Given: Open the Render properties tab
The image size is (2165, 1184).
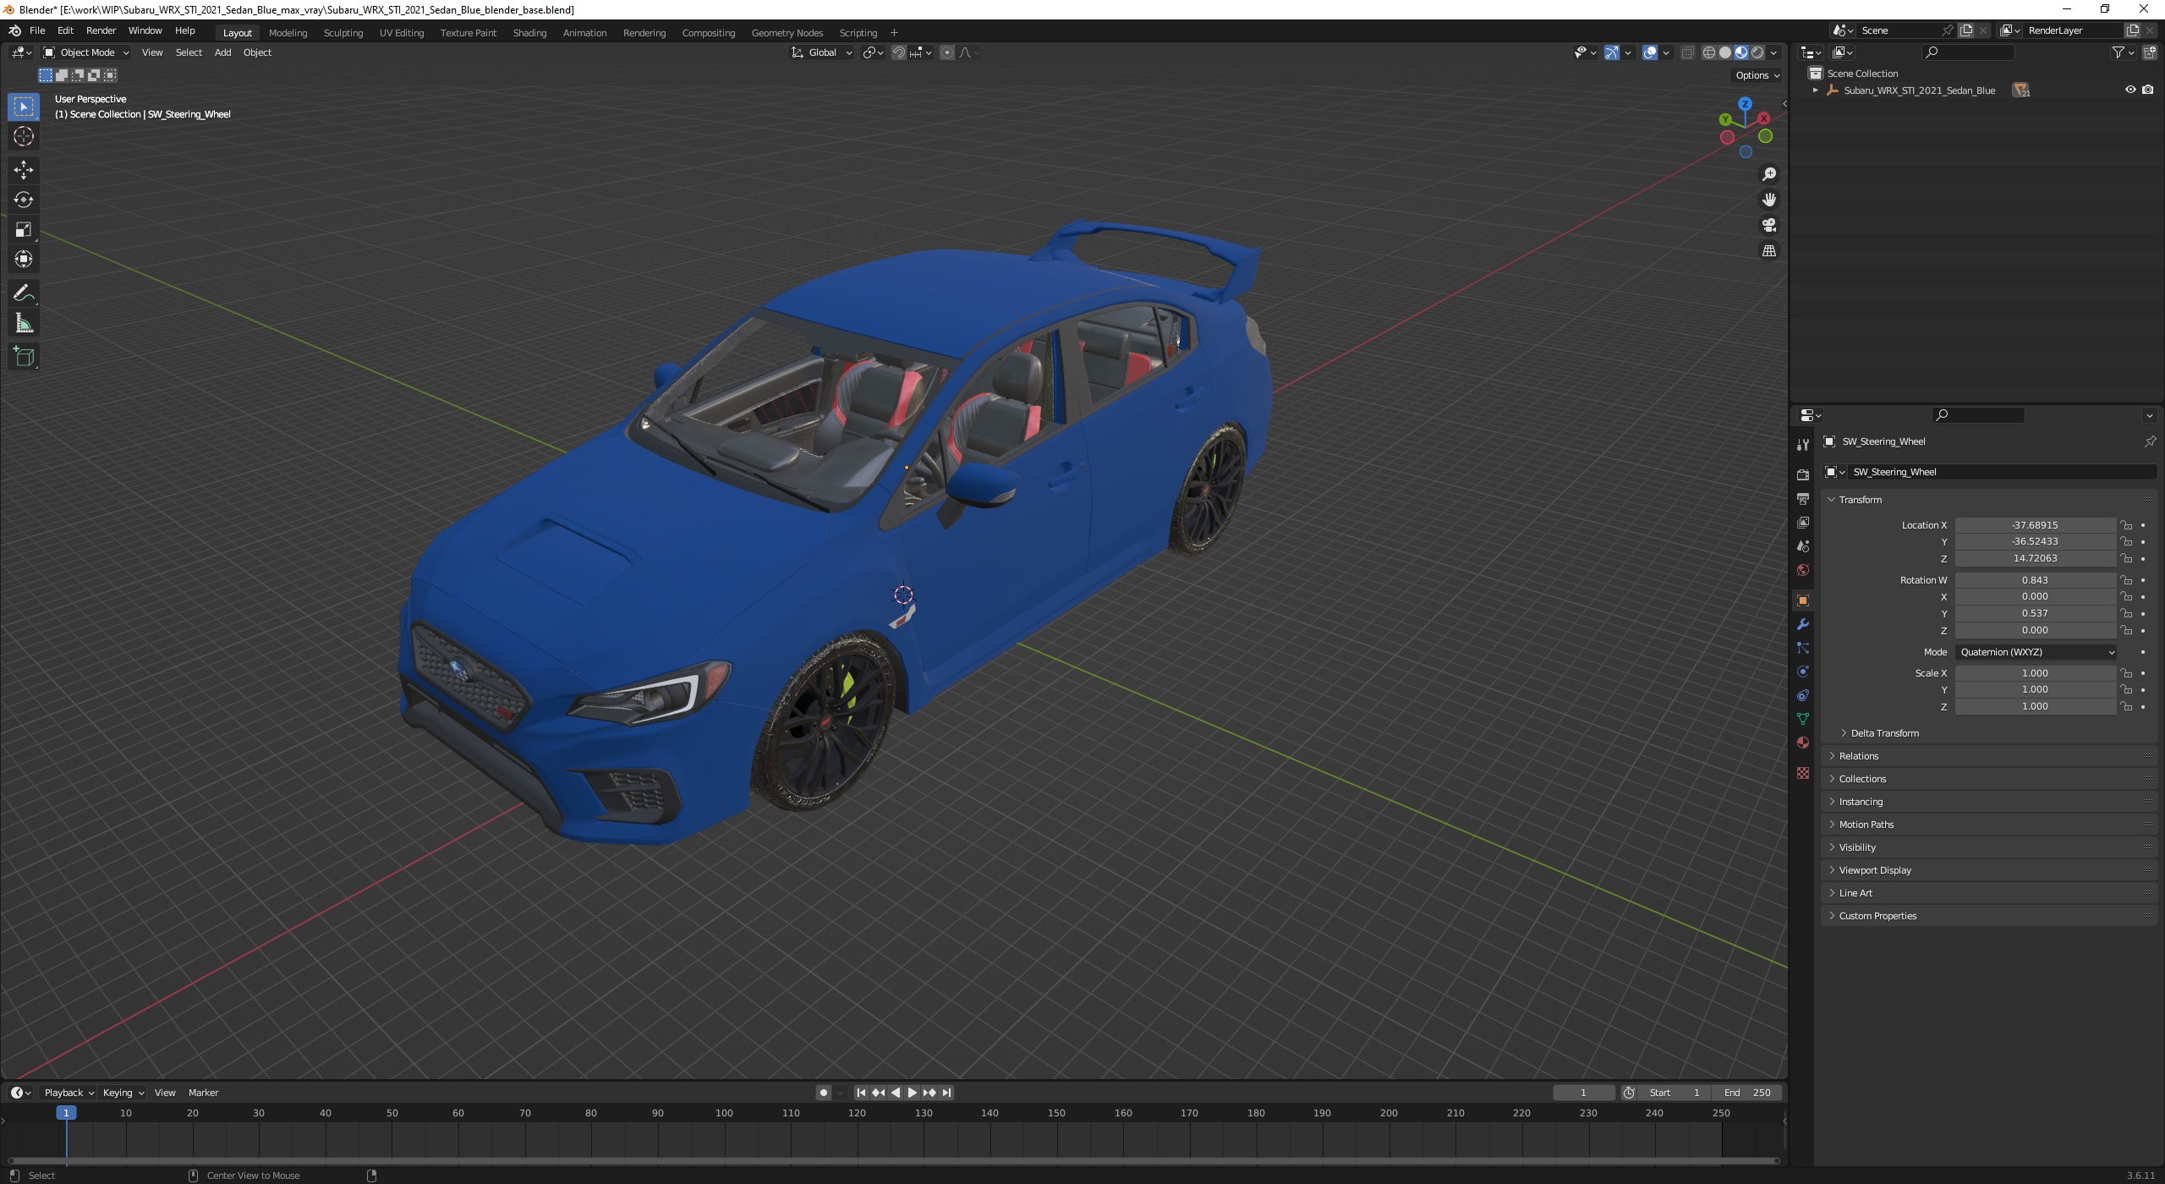Looking at the screenshot, I should coord(1802,475).
